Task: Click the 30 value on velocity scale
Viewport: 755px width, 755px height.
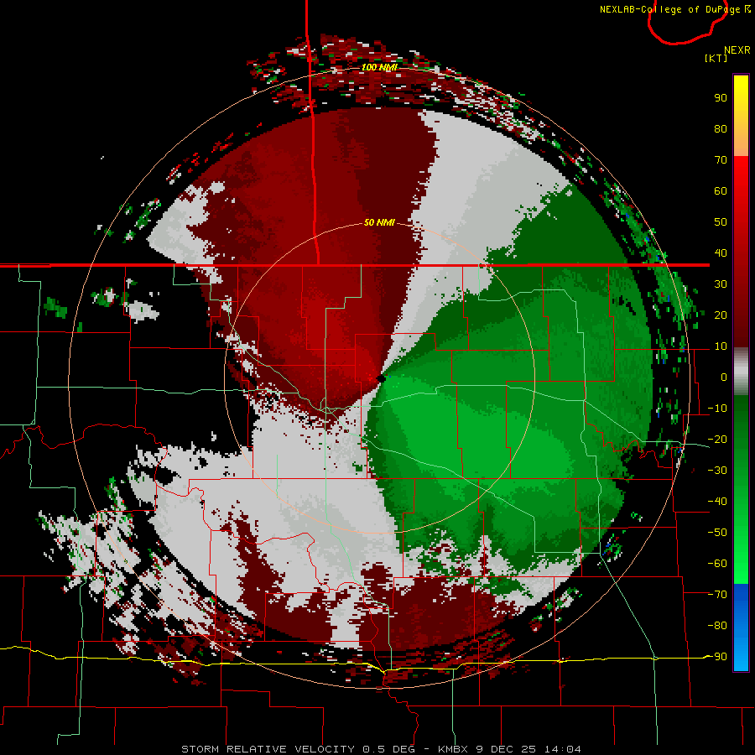Action: pyautogui.click(x=721, y=284)
